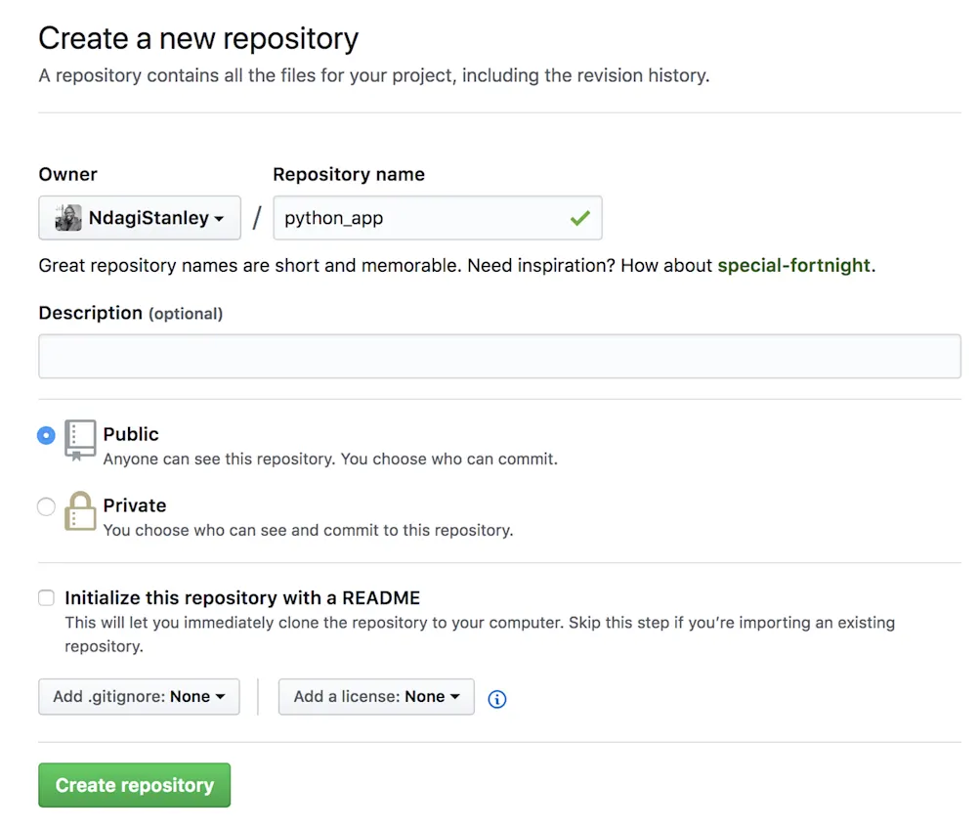Click the README initialization label text
The height and width of the screenshot is (830, 980).
click(x=242, y=598)
